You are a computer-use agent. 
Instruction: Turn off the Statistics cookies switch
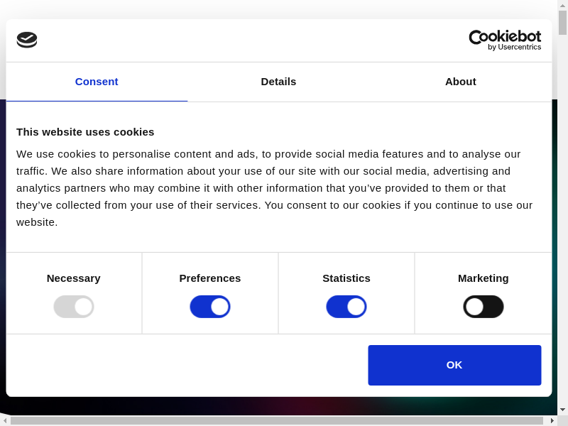pyautogui.click(x=346, y=307)
